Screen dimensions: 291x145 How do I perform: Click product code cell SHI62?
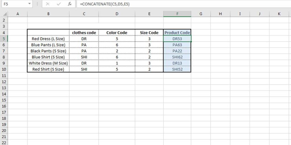coord(177,57)
